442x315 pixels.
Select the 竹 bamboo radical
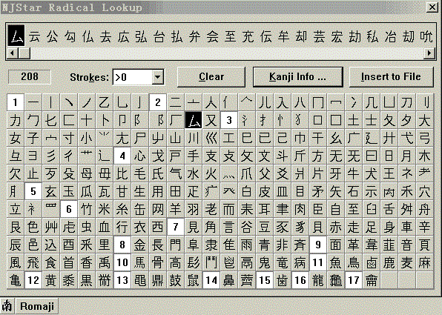pos(87,209)
